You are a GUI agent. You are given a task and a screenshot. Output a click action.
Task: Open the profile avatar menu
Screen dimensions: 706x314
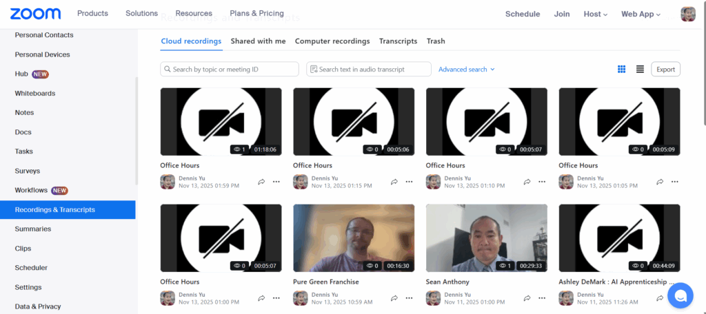click(x=687, y=14)
